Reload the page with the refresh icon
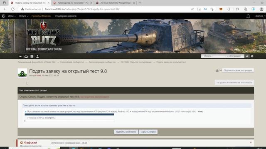 13,9
